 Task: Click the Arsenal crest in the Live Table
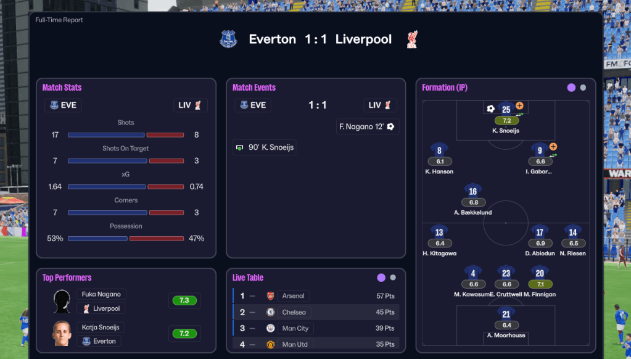[270, 296]
